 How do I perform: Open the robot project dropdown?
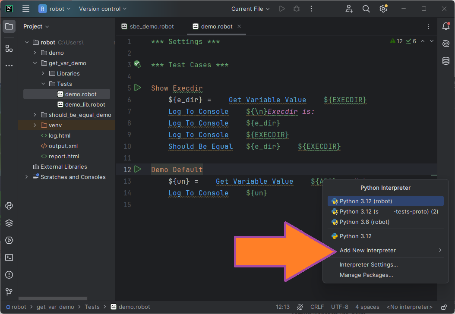pyautogui.click(x=54, y=9)
